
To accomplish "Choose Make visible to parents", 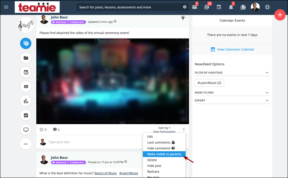I will point(164,154).
